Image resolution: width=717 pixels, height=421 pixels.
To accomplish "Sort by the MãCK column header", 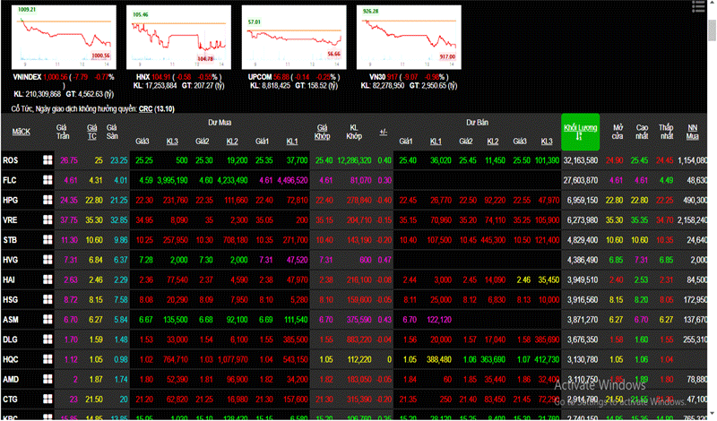I will point(21,132).
